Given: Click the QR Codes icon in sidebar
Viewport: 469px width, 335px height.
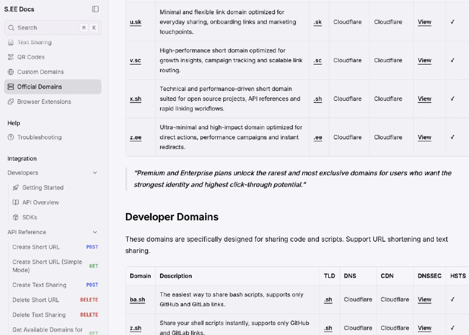Looking at the screenshot, I should (x=11, y=57).
